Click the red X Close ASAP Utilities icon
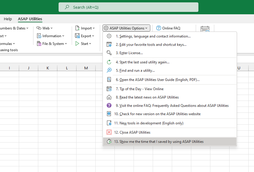This screenshot has height=172, width=254. [109, 132]
